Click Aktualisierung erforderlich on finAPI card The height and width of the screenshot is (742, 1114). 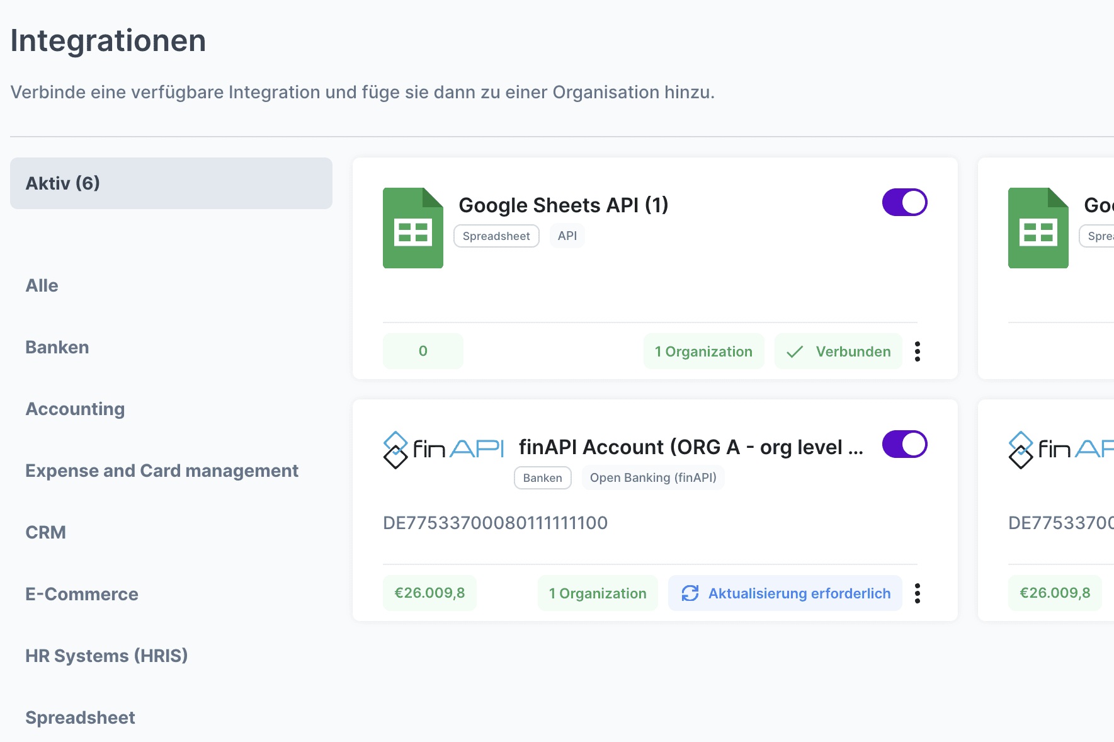799,593
